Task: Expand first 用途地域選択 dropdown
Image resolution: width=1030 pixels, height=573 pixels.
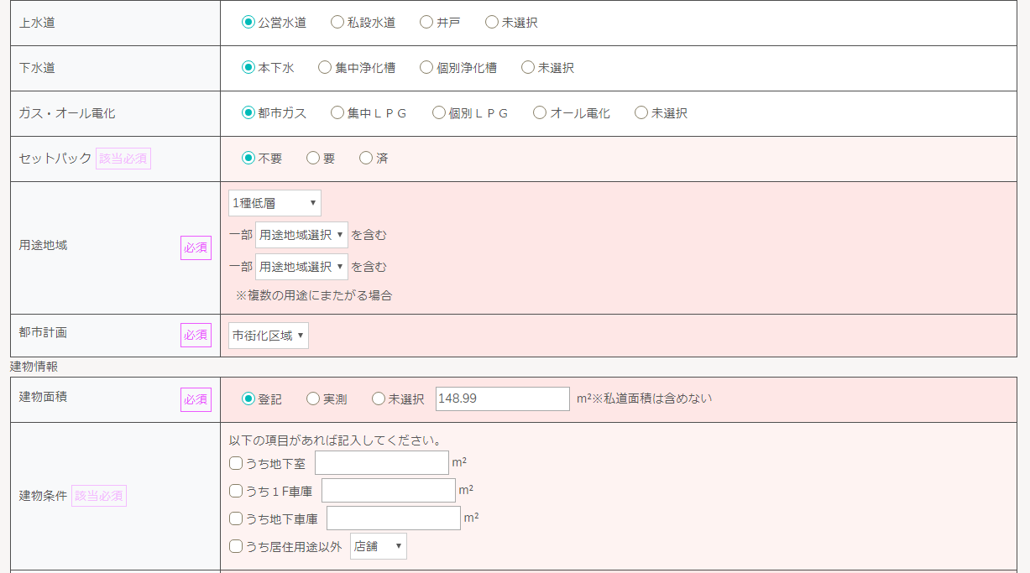Action: 301,235
